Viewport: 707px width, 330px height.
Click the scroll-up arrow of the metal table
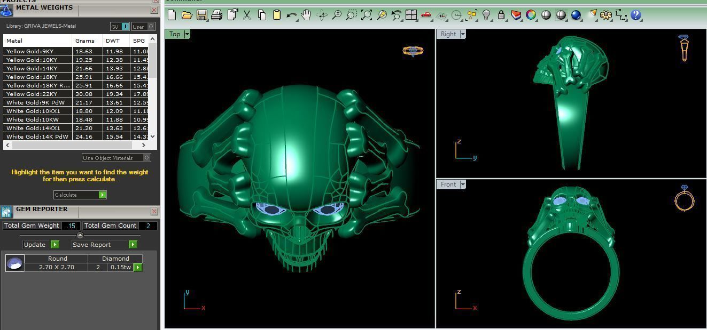point(153,39)
